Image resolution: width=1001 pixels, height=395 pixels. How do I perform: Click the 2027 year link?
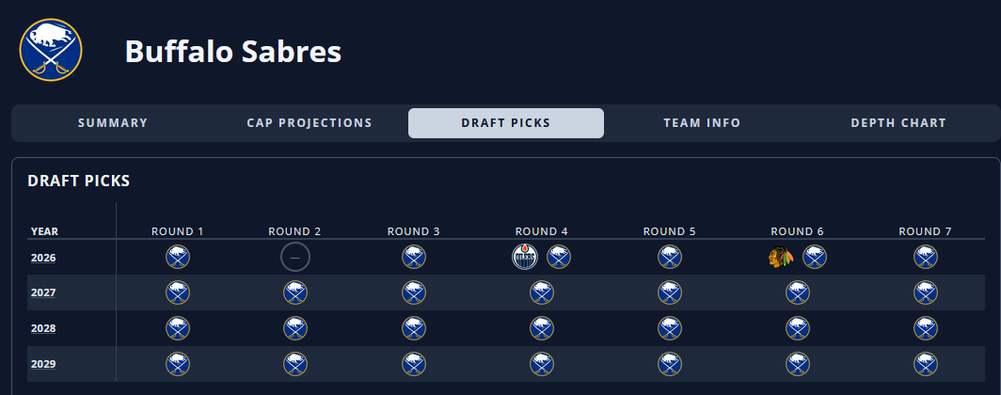coord(44,292)
